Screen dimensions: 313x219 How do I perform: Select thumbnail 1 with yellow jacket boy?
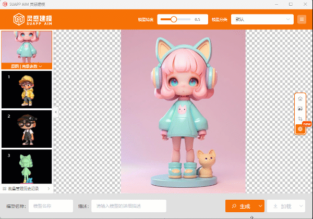tap(27, 89)
